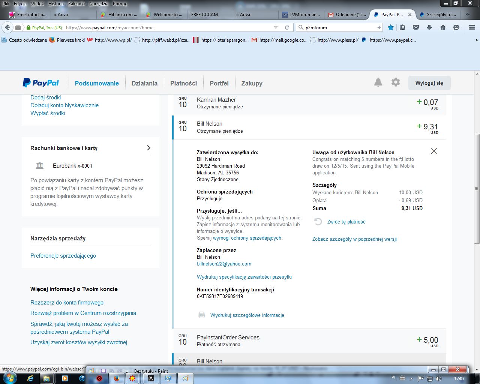Open the Edycja menu
Image resolution: width=480 pixels, height=384 pixels.
[20, 4]
